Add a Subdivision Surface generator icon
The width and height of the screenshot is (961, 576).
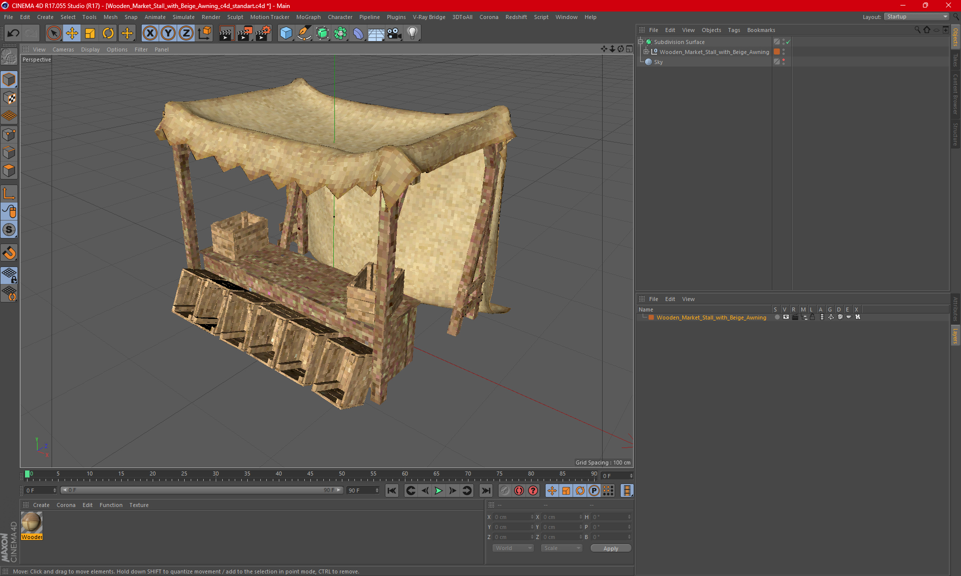(322, 33)
